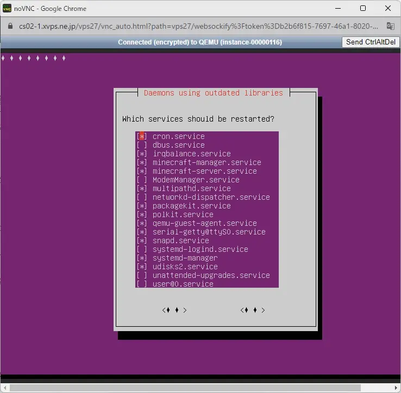Check the networkd-dispatcher.service checkbox
The image size is (401, 393).
pyautogui.click(x=142, y=197)
